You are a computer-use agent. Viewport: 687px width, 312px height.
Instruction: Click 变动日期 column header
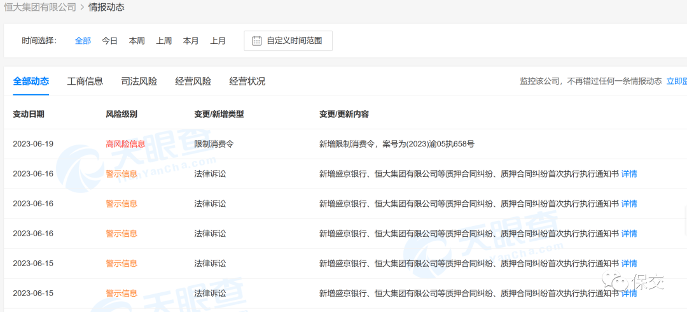point(29,114)
